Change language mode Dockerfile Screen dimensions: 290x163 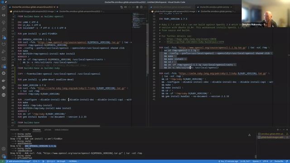click(279, 161)
